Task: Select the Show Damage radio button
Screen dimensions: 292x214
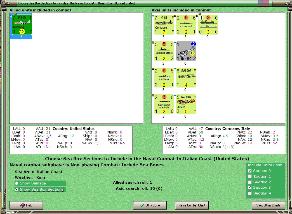Action: click(17, 183)
